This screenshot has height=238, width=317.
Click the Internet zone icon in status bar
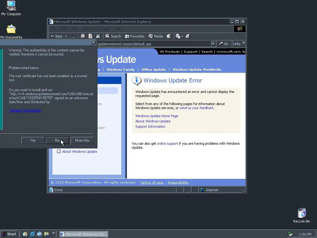click(202, 190)
